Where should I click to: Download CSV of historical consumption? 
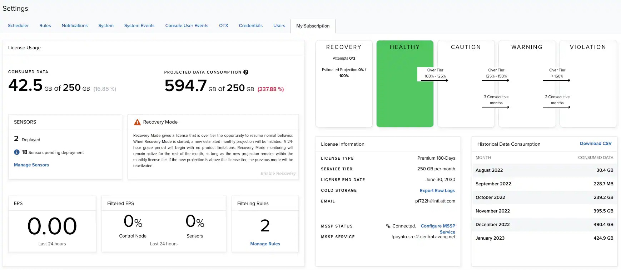(596, 144)
